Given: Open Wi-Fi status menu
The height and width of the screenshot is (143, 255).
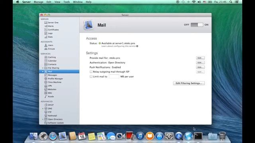Looking at the screenshot, I should 194,2.
